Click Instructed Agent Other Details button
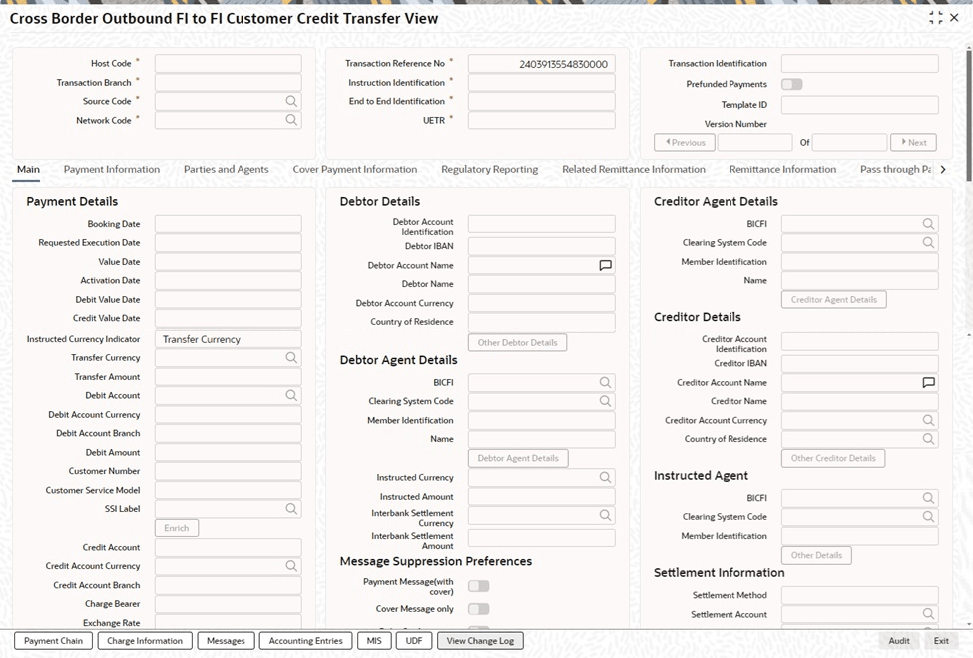The height and width of the screenshot is (658, 973). pos(816,555)
